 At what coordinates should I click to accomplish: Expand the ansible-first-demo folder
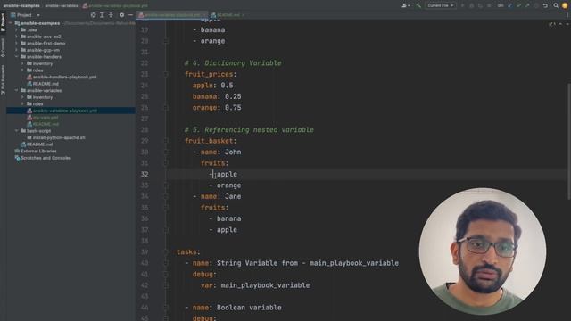tap(16, 44)
